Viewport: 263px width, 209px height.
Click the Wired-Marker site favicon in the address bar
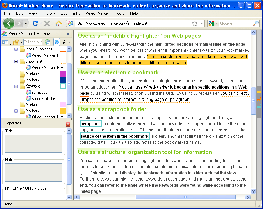point(70,23)
